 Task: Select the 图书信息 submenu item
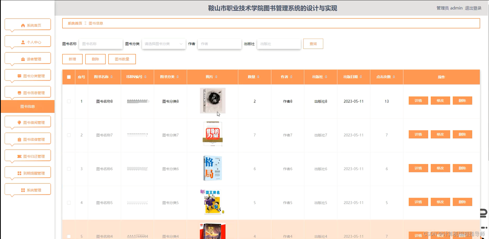[x=28, y=106]
